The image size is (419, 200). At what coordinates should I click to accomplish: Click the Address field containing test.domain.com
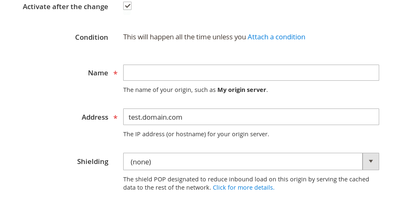point(251,117)
